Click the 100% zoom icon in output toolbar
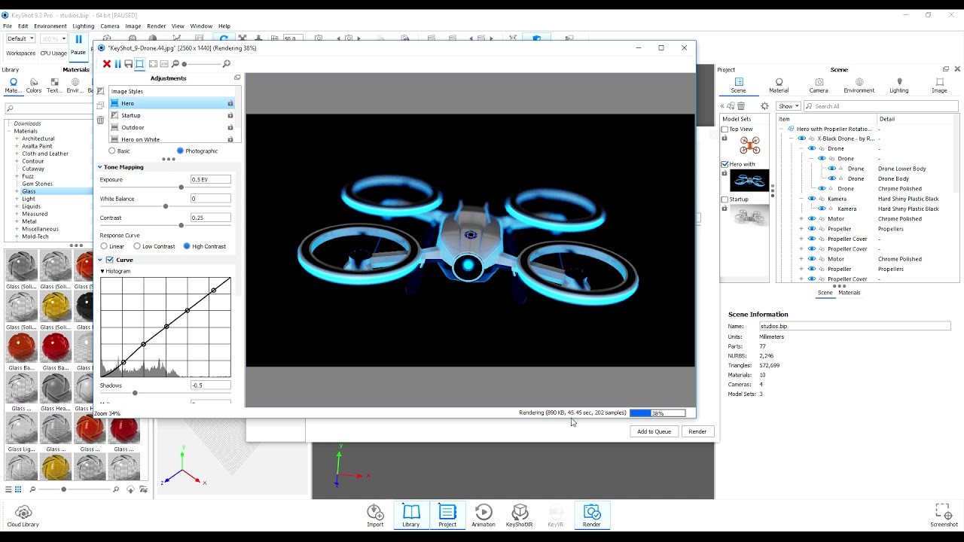Viewport: 964px width, 542px height. pyautogui.click(x=164, y=64)
